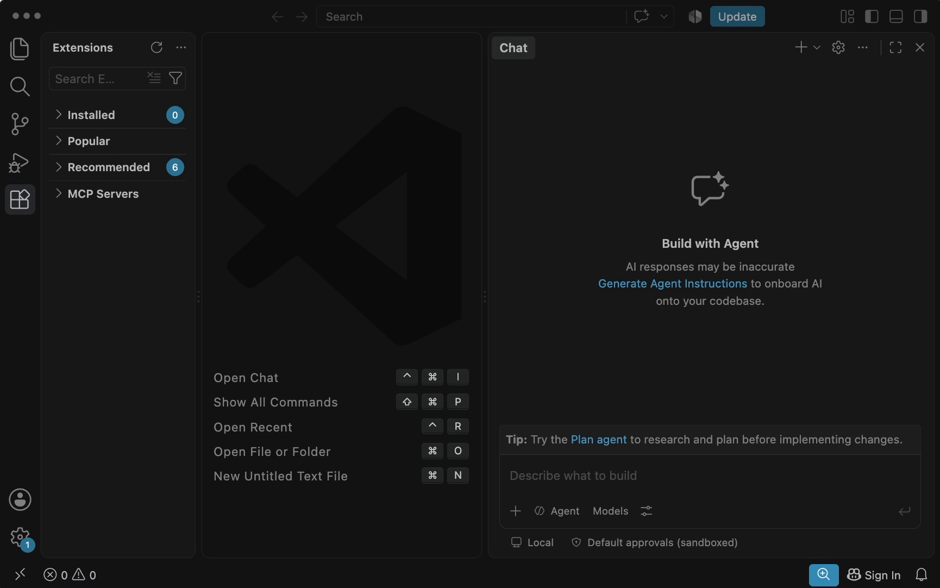Click New Untitled Text File entry
Screen dimensions: 940x588
tap(280, 476)
